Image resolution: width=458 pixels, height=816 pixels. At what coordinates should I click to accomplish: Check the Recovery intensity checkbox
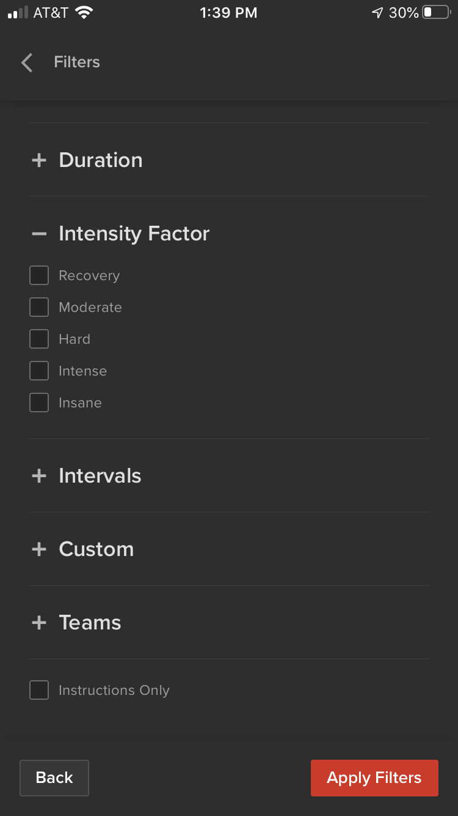click(x=39, y=275)
